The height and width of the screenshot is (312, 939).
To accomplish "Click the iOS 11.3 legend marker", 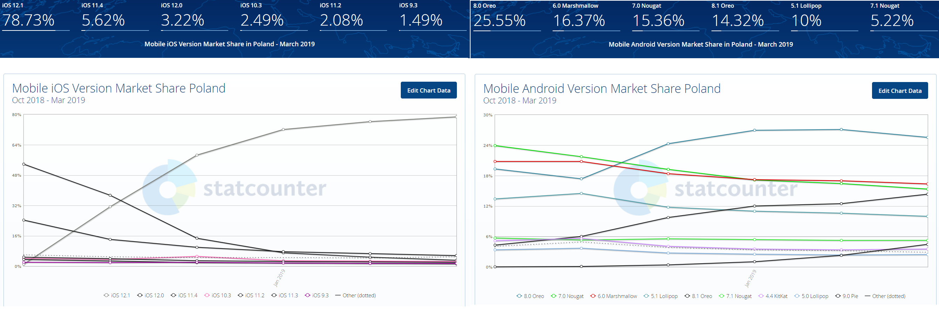I will click(x=274, y=295).
